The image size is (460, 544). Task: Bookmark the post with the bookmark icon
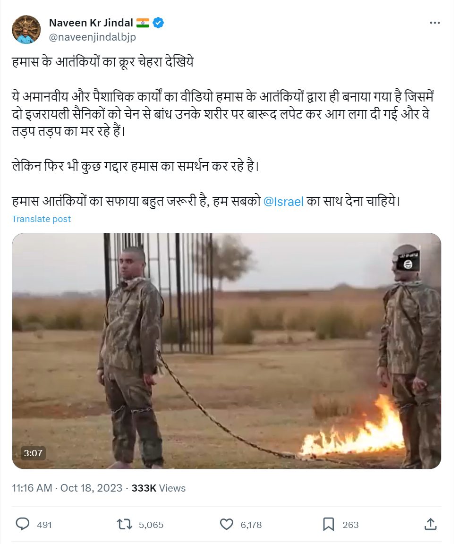(329, 524)
